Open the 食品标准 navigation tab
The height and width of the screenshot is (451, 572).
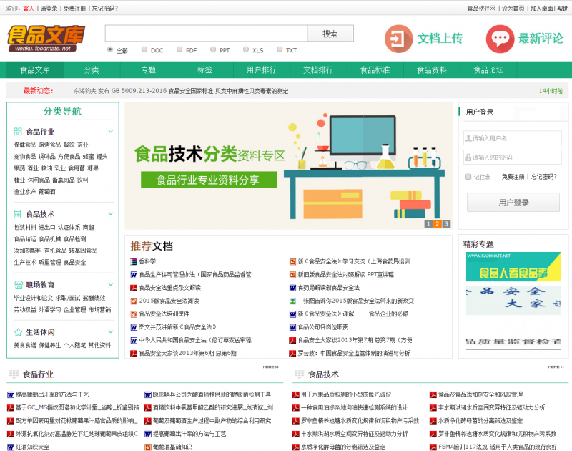tap(375, 70)
